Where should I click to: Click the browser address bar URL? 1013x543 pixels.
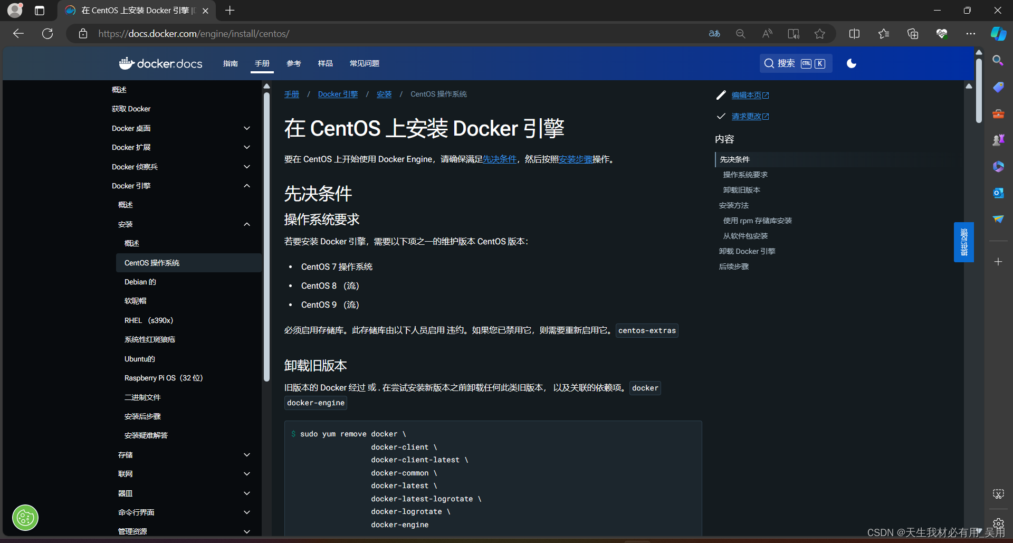point(194,34)
